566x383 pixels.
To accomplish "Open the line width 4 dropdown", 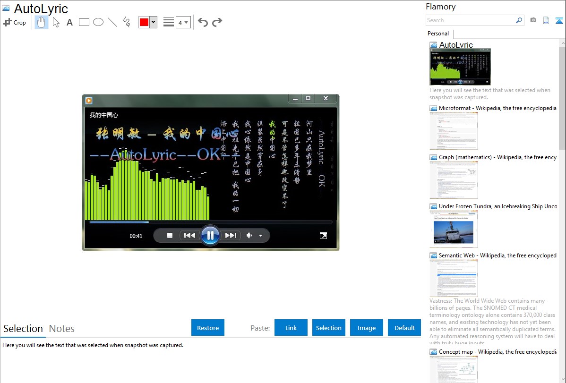I will tap(183, 22).
